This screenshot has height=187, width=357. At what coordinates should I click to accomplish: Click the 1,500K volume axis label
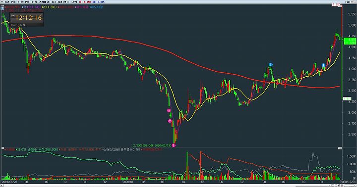click(352, 156)
